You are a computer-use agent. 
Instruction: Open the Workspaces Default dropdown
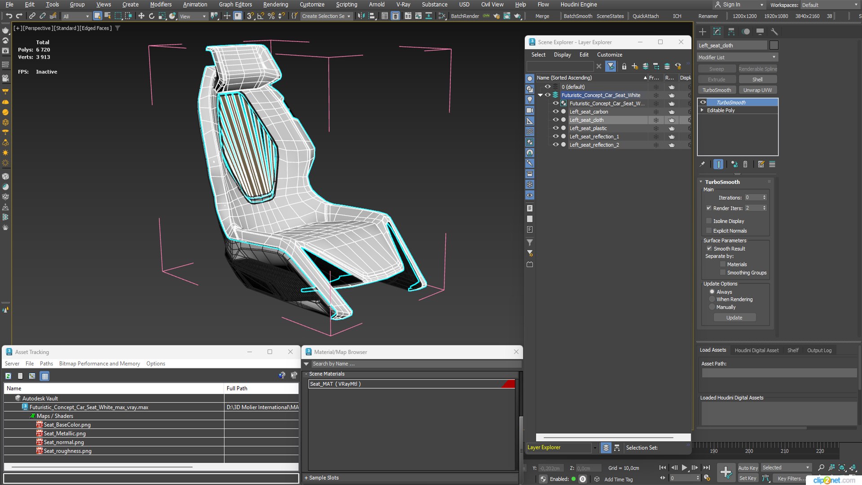pyautogui.click(x=830, y=5)
